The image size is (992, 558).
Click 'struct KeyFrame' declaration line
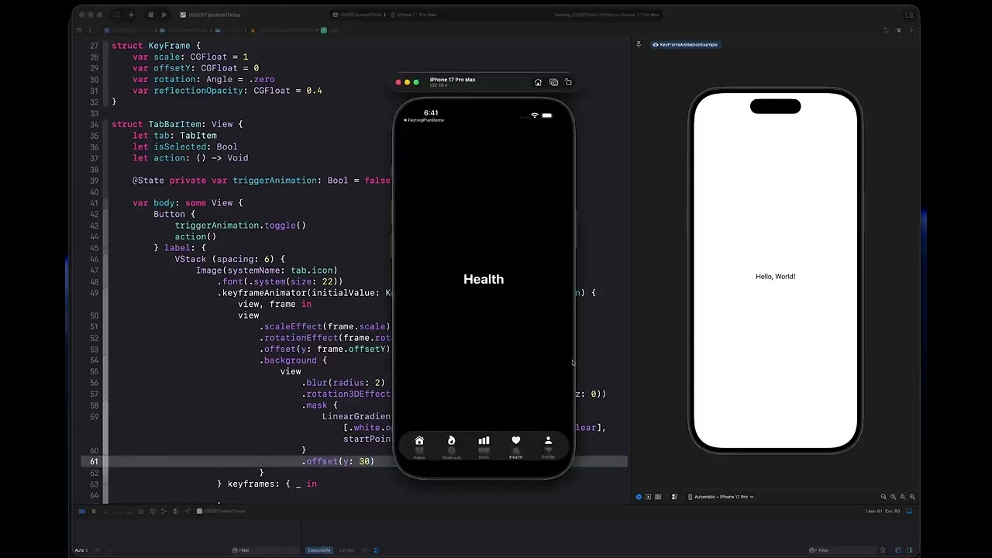tap(156, 46)
